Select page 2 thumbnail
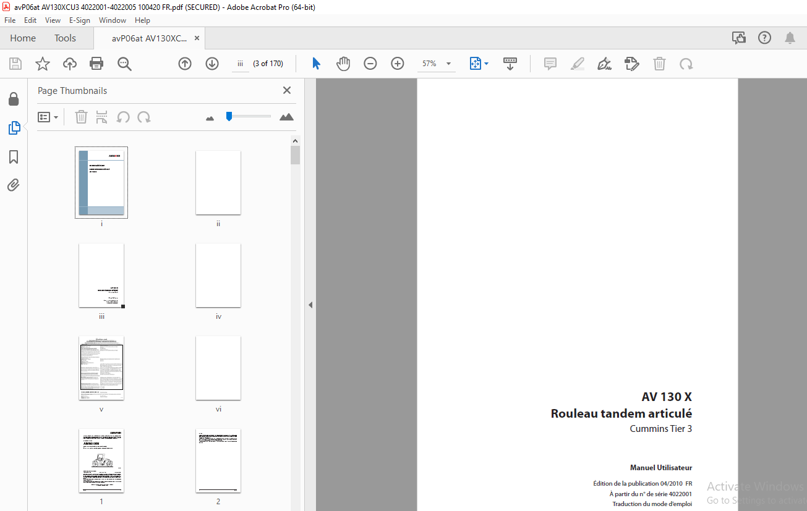807x511 pixels. (x=218, y=460)
